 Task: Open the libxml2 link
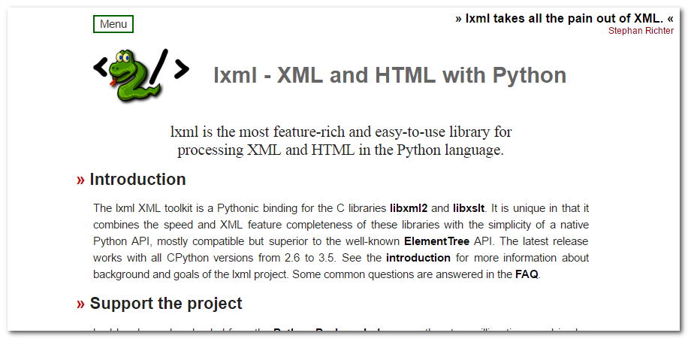pyautogui.click(x=409, y=207)
